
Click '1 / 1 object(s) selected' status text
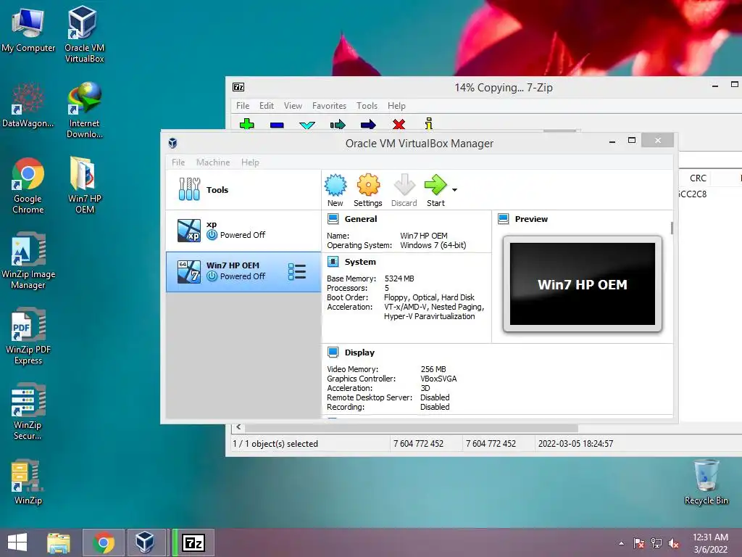275,444
